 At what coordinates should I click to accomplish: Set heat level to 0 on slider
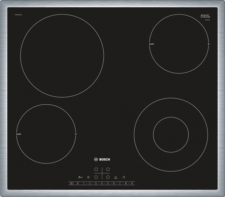point(78,183)
